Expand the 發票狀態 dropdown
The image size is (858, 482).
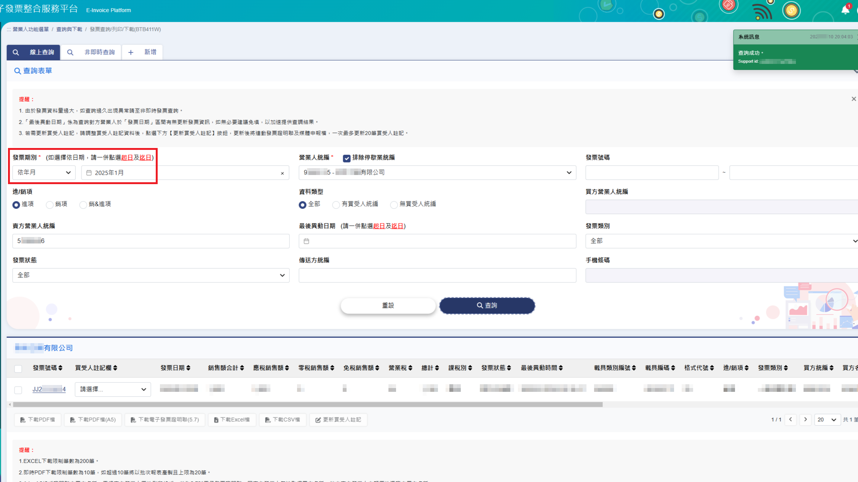pyautogui.click(x=151, y=275)
